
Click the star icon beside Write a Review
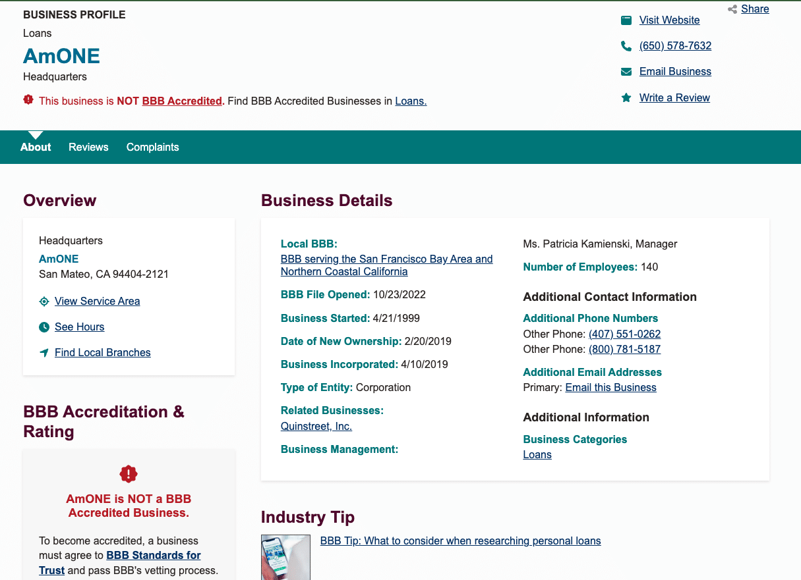pyautogui.click(x=626, y=98)
